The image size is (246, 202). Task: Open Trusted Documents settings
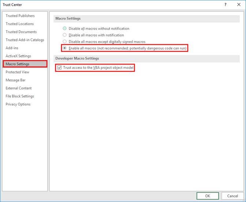[x=21, y=32]
